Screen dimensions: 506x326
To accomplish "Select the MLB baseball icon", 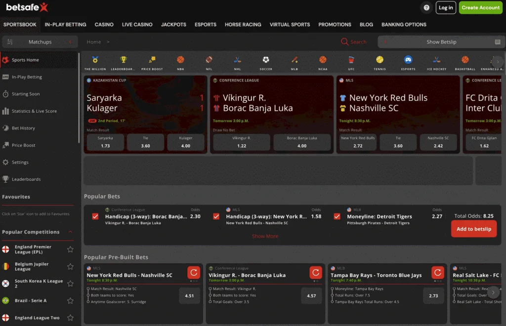I will coord(295,60).
